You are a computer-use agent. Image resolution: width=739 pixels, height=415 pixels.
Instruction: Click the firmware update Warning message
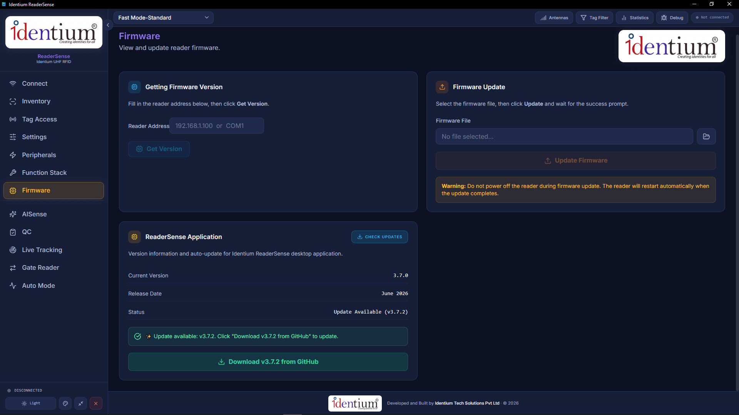pos(575,190)
